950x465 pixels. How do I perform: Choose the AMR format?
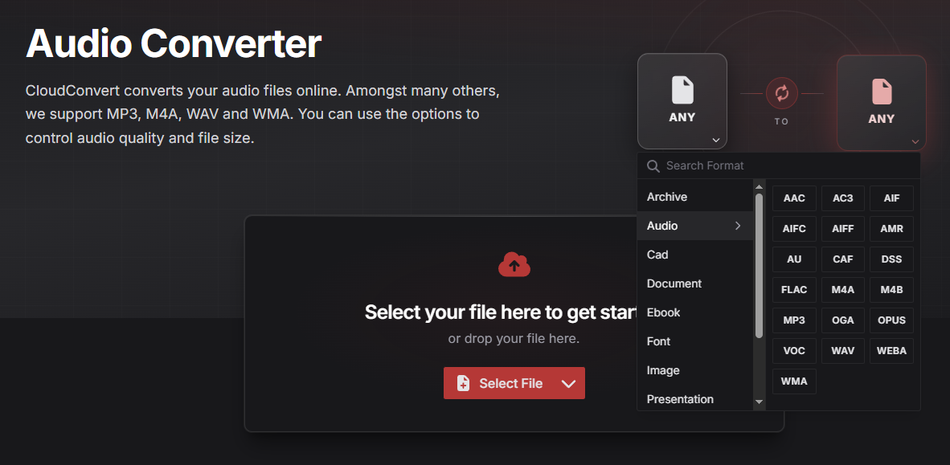click(x=892, y=229)
